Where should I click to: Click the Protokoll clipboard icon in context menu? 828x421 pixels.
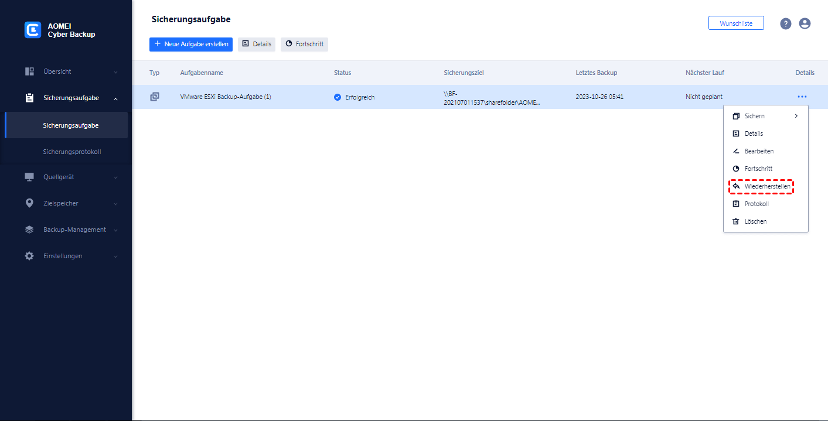pyautogui.click(x=736, y=204)
